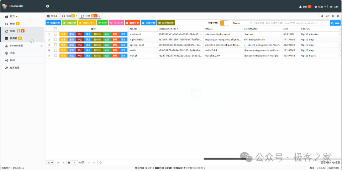Click the overview icon in sidebar
This screenshot has height=171, width=342.
tap(6, 16)
